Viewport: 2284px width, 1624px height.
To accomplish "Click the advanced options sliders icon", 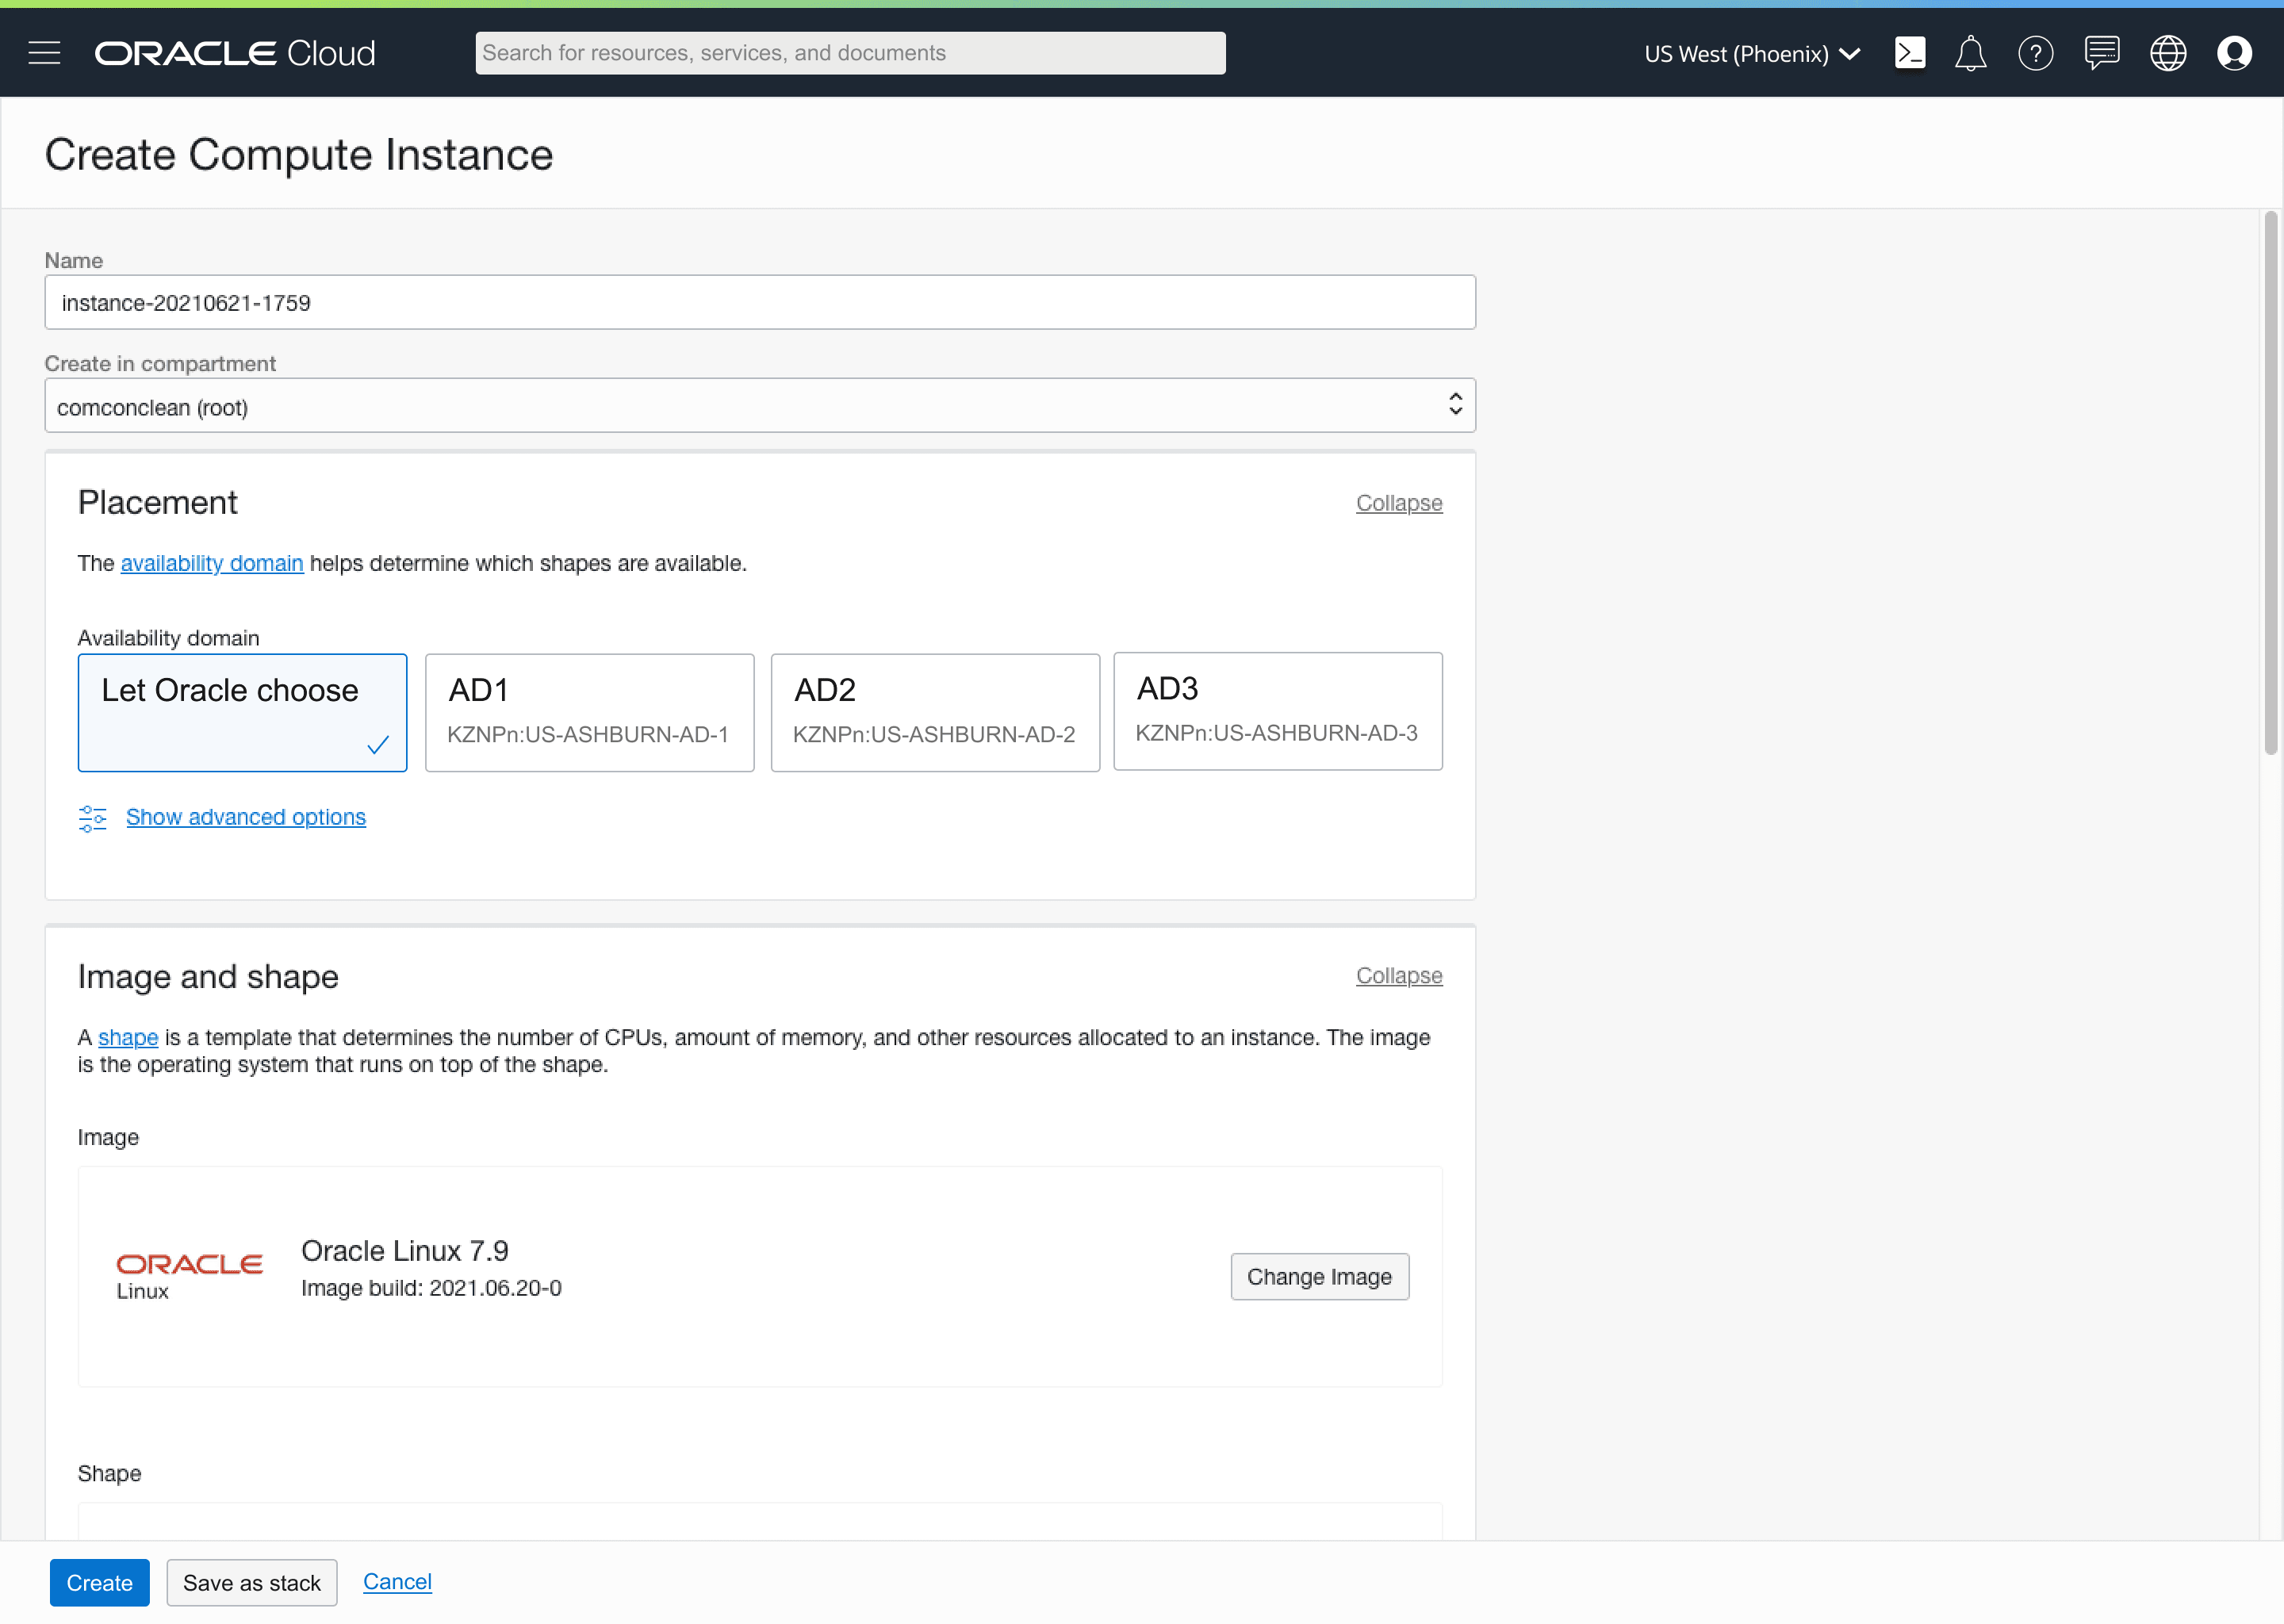I will point(92,818).
